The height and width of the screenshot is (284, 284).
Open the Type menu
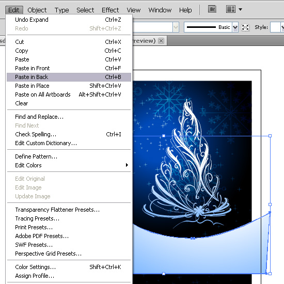(x=62, y=10)
